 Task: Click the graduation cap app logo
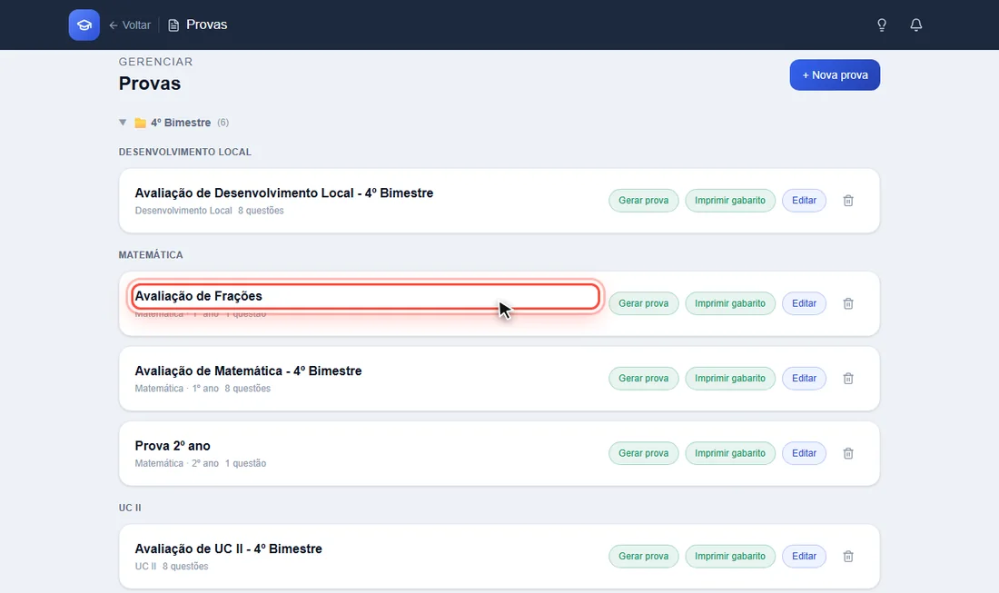(x=84, y=25)
